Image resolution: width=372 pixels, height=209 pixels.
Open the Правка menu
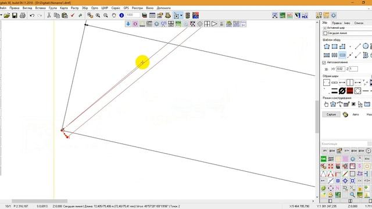14,8
